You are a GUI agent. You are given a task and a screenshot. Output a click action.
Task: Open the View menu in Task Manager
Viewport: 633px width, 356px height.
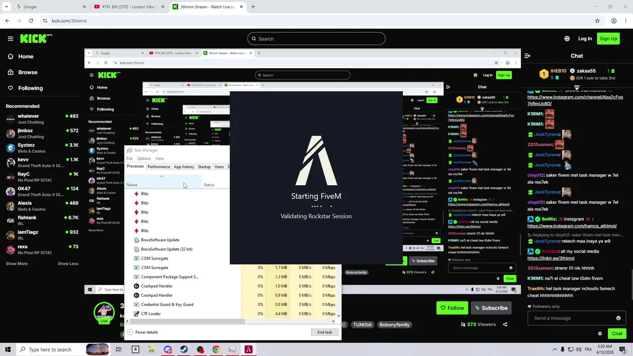pyautogui.click(x=160, y=159)
